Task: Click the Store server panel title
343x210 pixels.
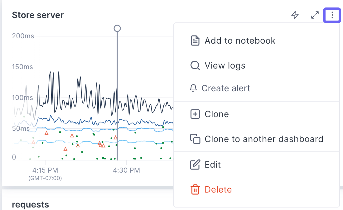Action: coord(38,15)
